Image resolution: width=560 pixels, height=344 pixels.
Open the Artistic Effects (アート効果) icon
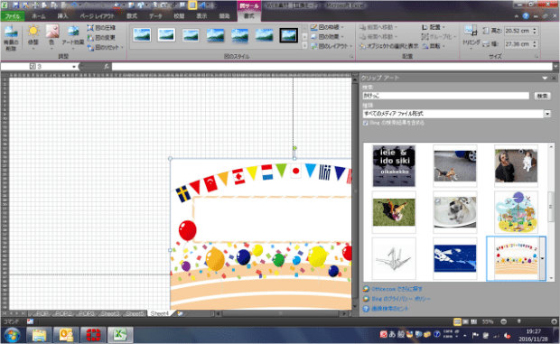[x=73, y=36]
